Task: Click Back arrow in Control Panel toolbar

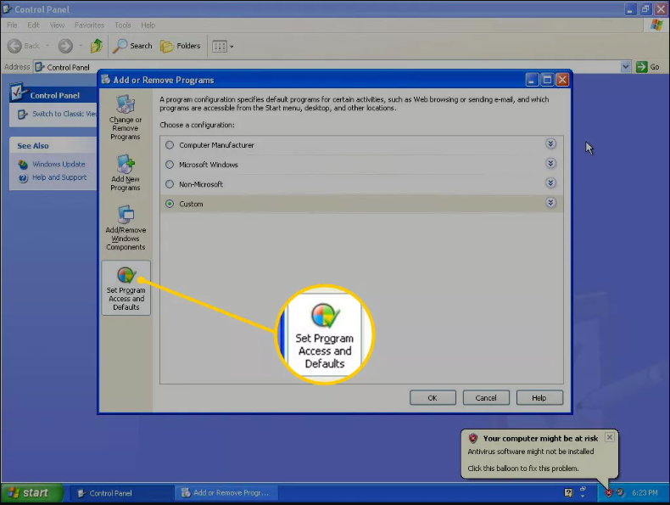Action: coord(14,46)
